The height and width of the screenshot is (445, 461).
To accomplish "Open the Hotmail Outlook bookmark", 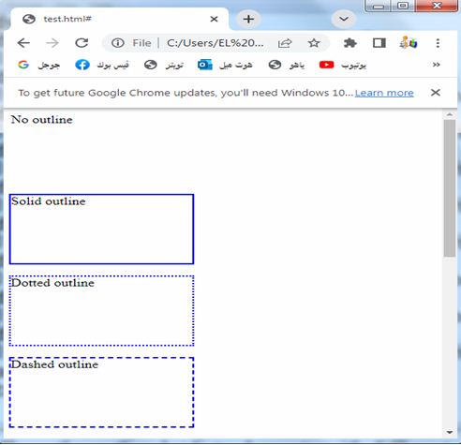I will (225, 65).
